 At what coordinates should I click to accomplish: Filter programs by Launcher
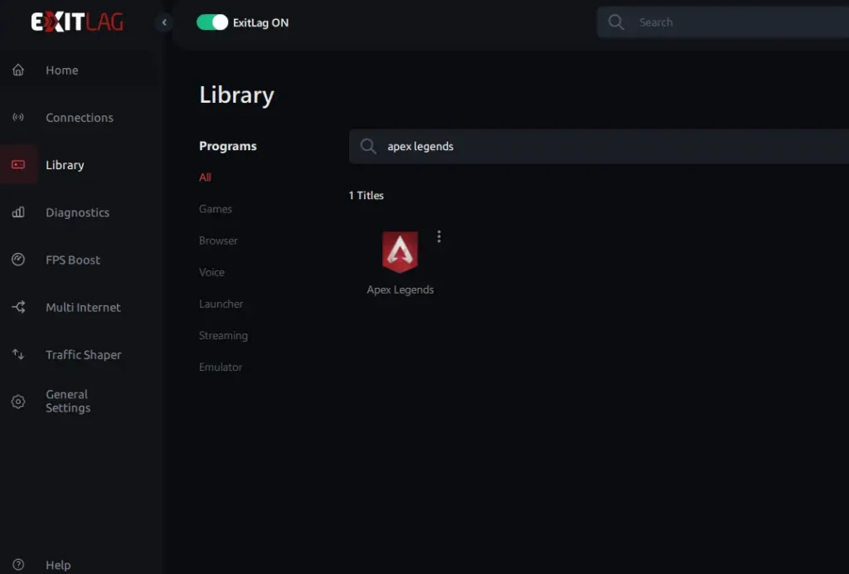pos(221,304)
